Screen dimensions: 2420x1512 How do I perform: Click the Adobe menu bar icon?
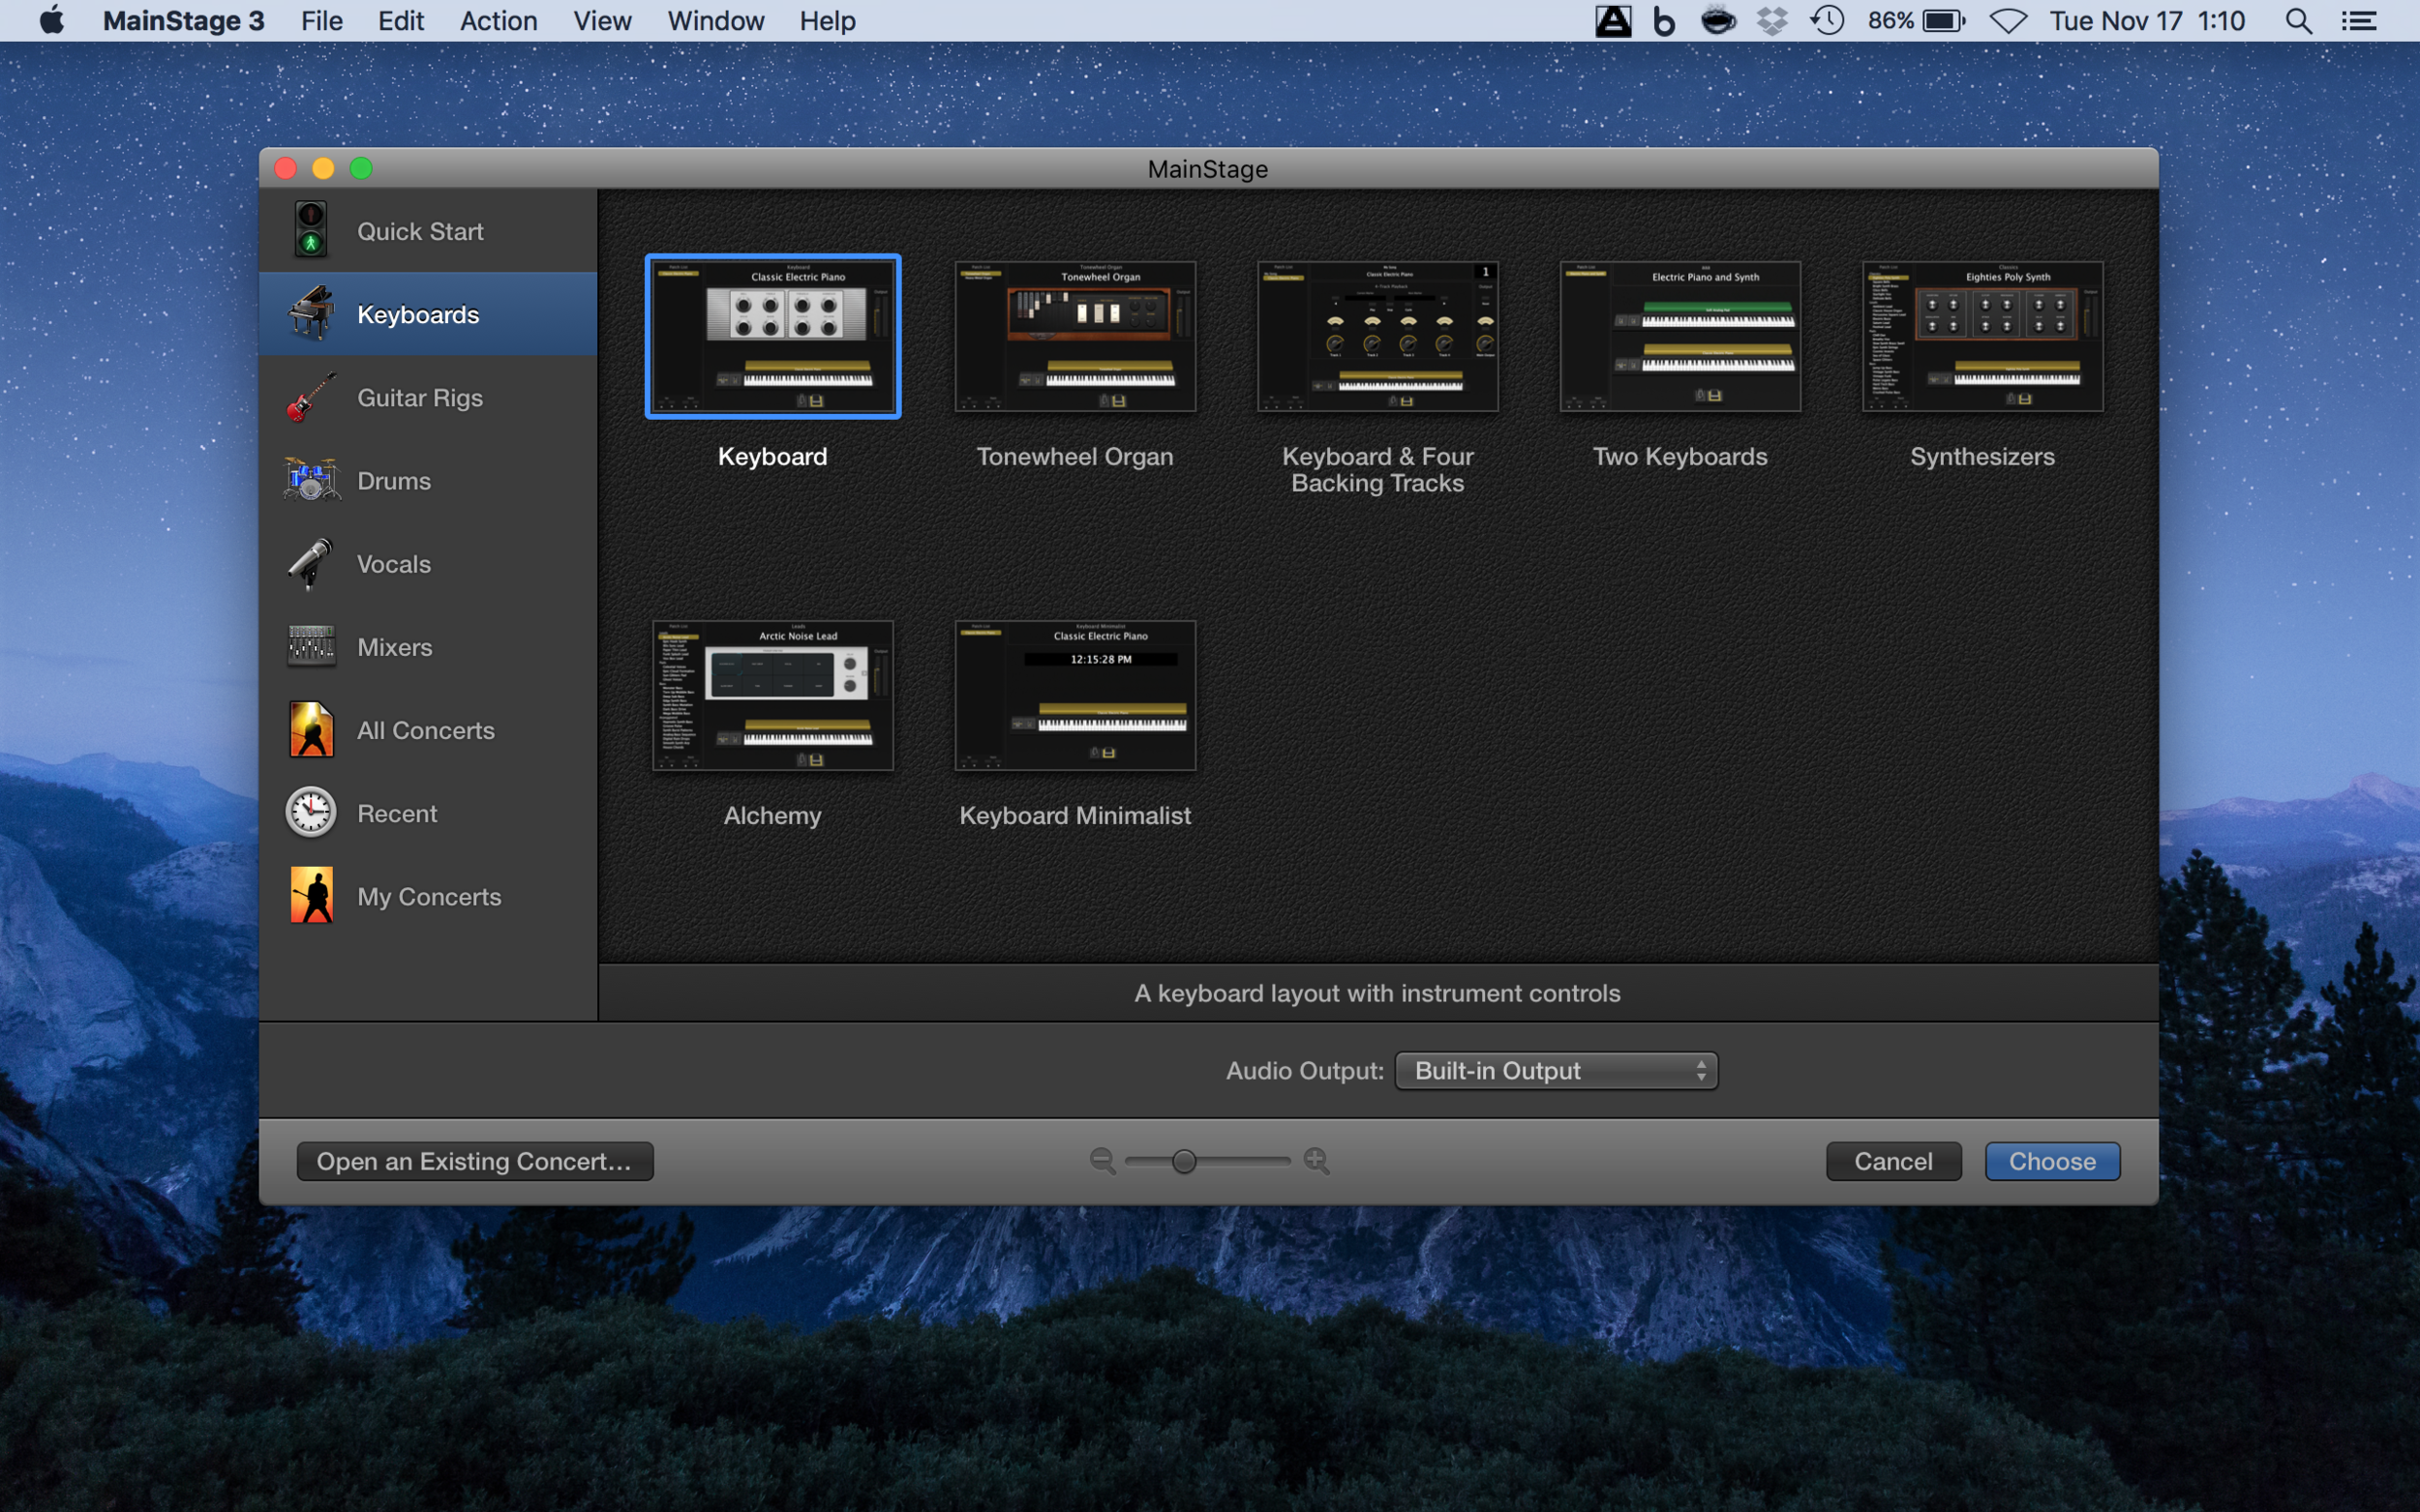(x=1613, y=21)
